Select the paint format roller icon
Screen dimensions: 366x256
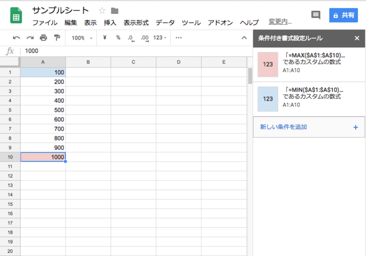57,38
